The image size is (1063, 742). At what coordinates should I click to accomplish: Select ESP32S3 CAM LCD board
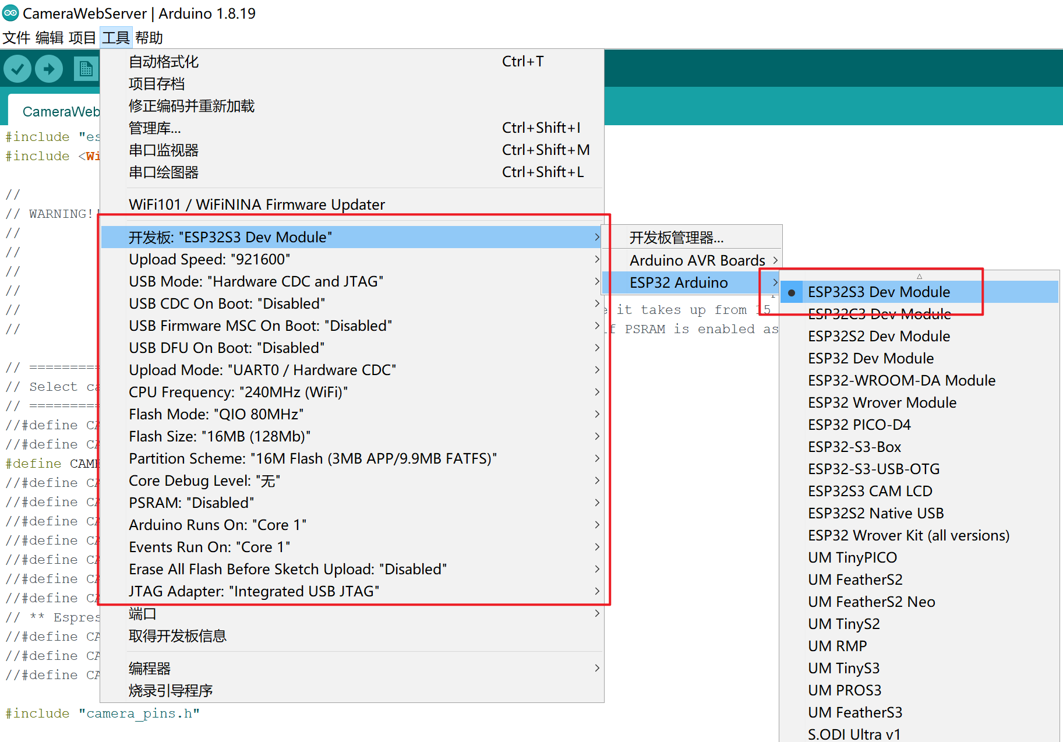[919, 491]
